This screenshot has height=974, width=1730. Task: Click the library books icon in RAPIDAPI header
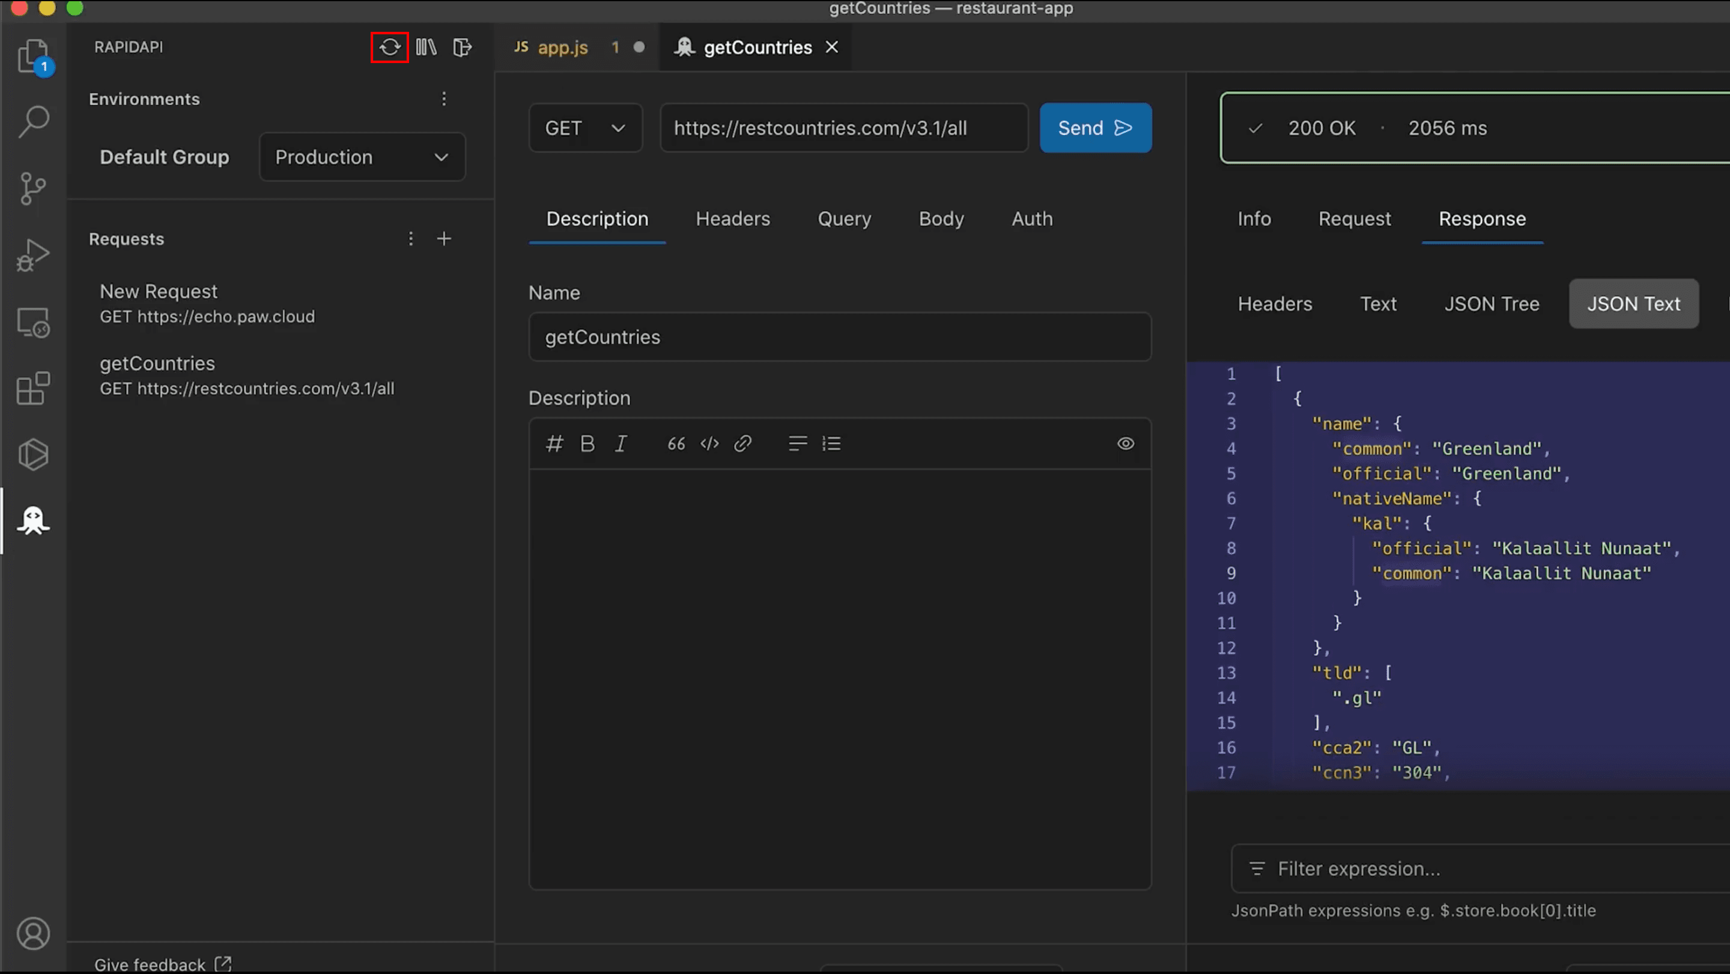click(426, 47)
